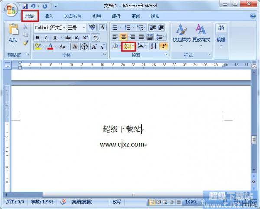260x209 pixels.
Task: Align text to the right
Action: click(x=132, y=36)
